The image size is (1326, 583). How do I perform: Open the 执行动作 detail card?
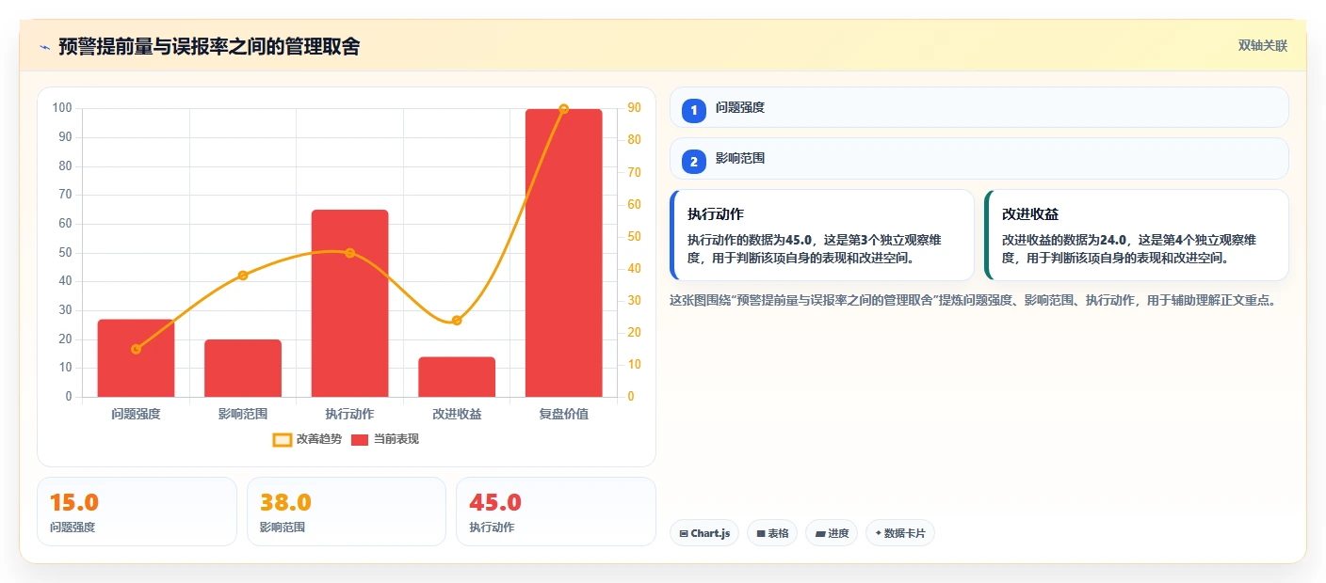pyautogui.click(x=821, y=235)
